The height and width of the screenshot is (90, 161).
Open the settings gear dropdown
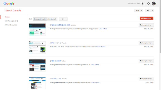149,10
